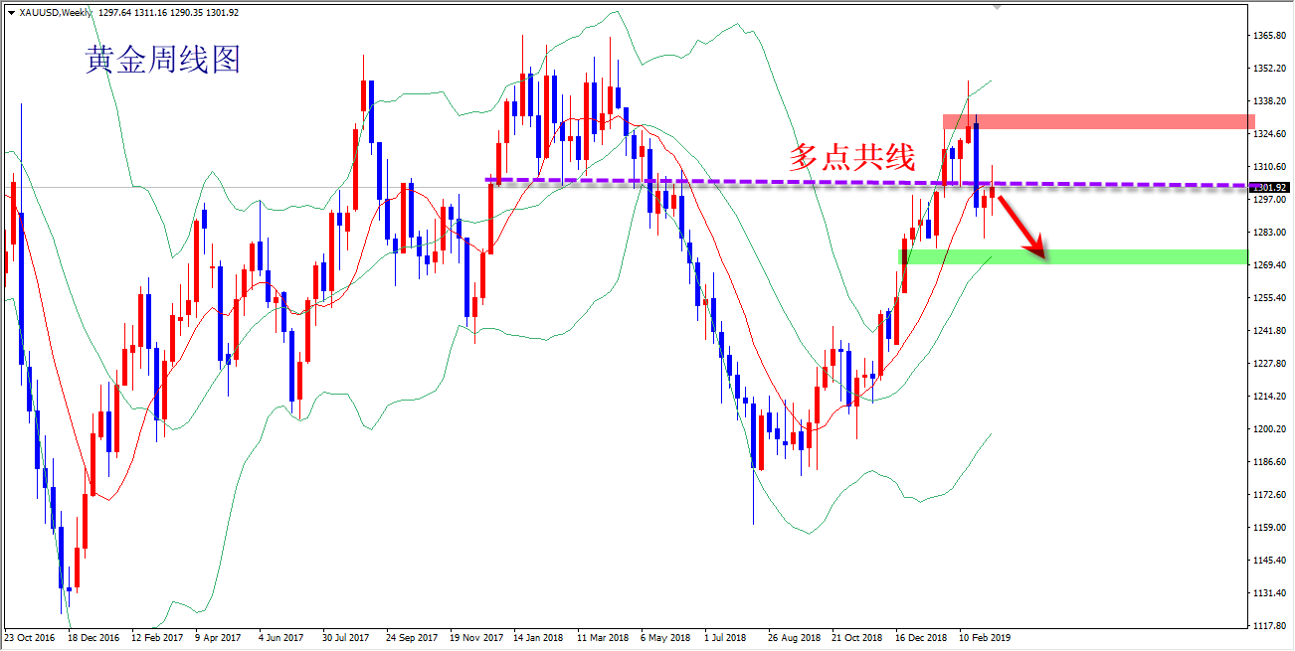
Task: Click the 14 Jan 2018 date label
Action: click(x=538, y=638)
